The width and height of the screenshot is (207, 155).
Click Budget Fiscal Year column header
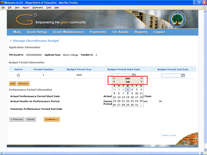[79, 69]
